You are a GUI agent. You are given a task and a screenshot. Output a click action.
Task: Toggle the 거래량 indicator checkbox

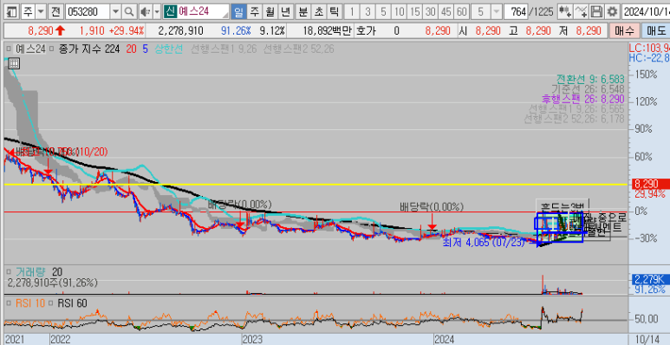[10, 271]
